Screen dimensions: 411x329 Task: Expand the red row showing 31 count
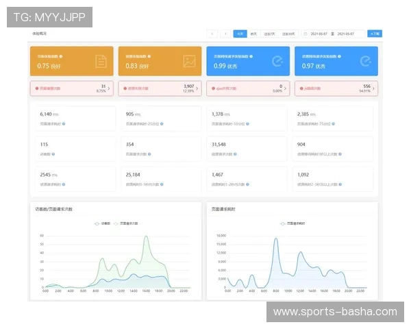(110, 88)
